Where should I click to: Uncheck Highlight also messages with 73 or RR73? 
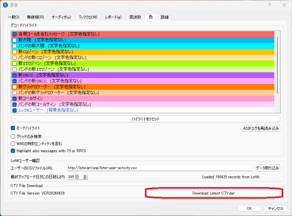[13, 151]
